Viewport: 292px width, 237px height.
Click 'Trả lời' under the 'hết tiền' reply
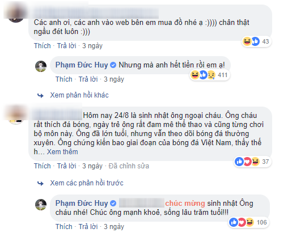(x=88, y=79)
